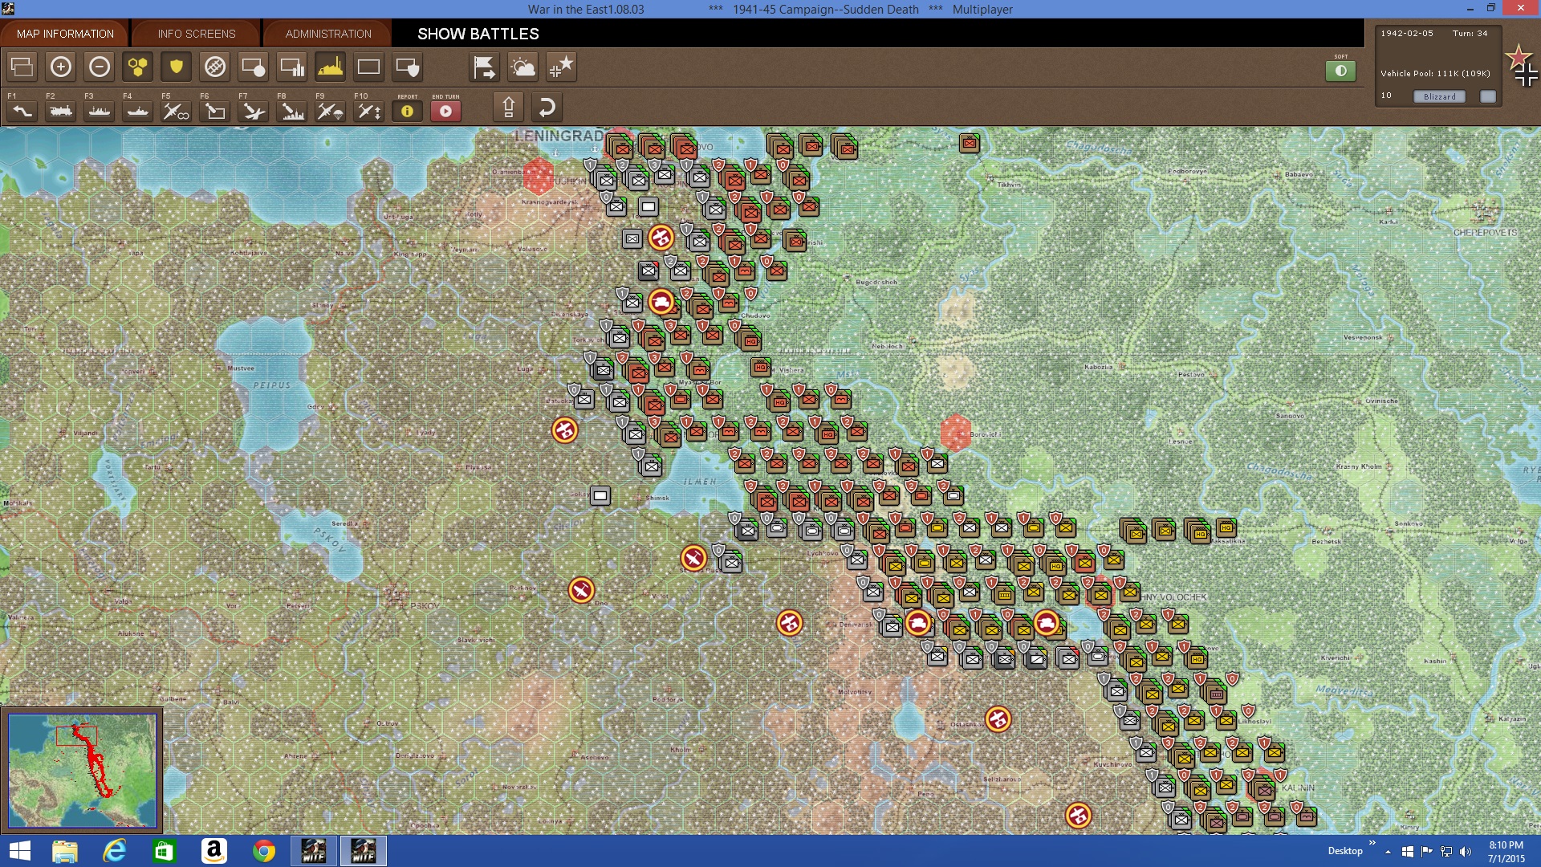1541x867 pixels.
Task: Click the battle marker at map bottom right
Action: click(1079, 816)
